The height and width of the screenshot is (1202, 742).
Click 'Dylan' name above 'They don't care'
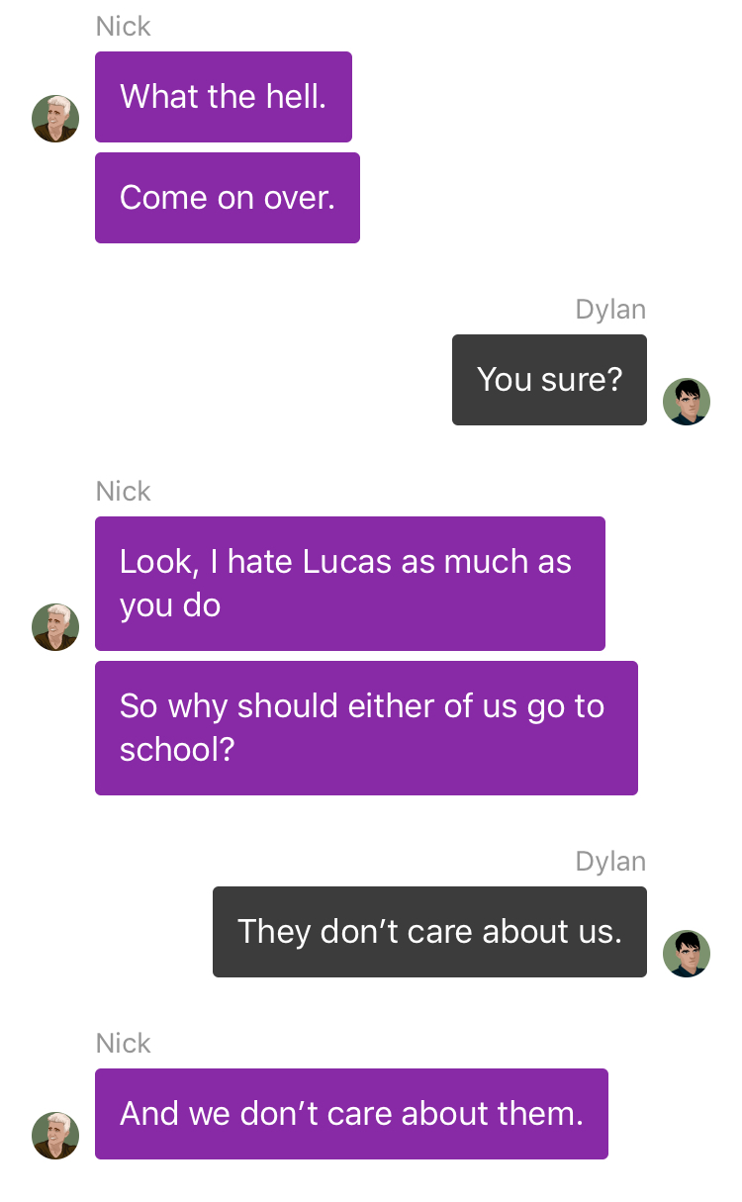point(610,862)
